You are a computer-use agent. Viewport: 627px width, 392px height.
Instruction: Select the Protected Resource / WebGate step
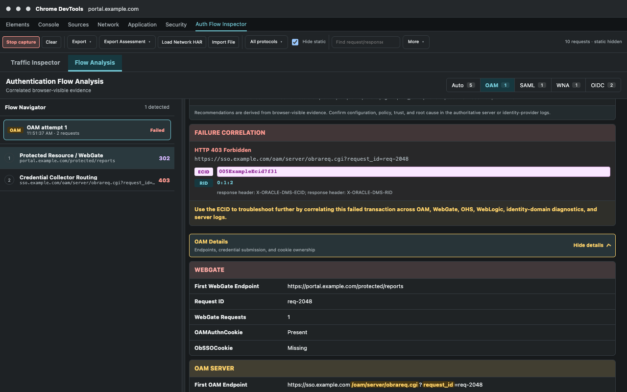coord(87,158)
